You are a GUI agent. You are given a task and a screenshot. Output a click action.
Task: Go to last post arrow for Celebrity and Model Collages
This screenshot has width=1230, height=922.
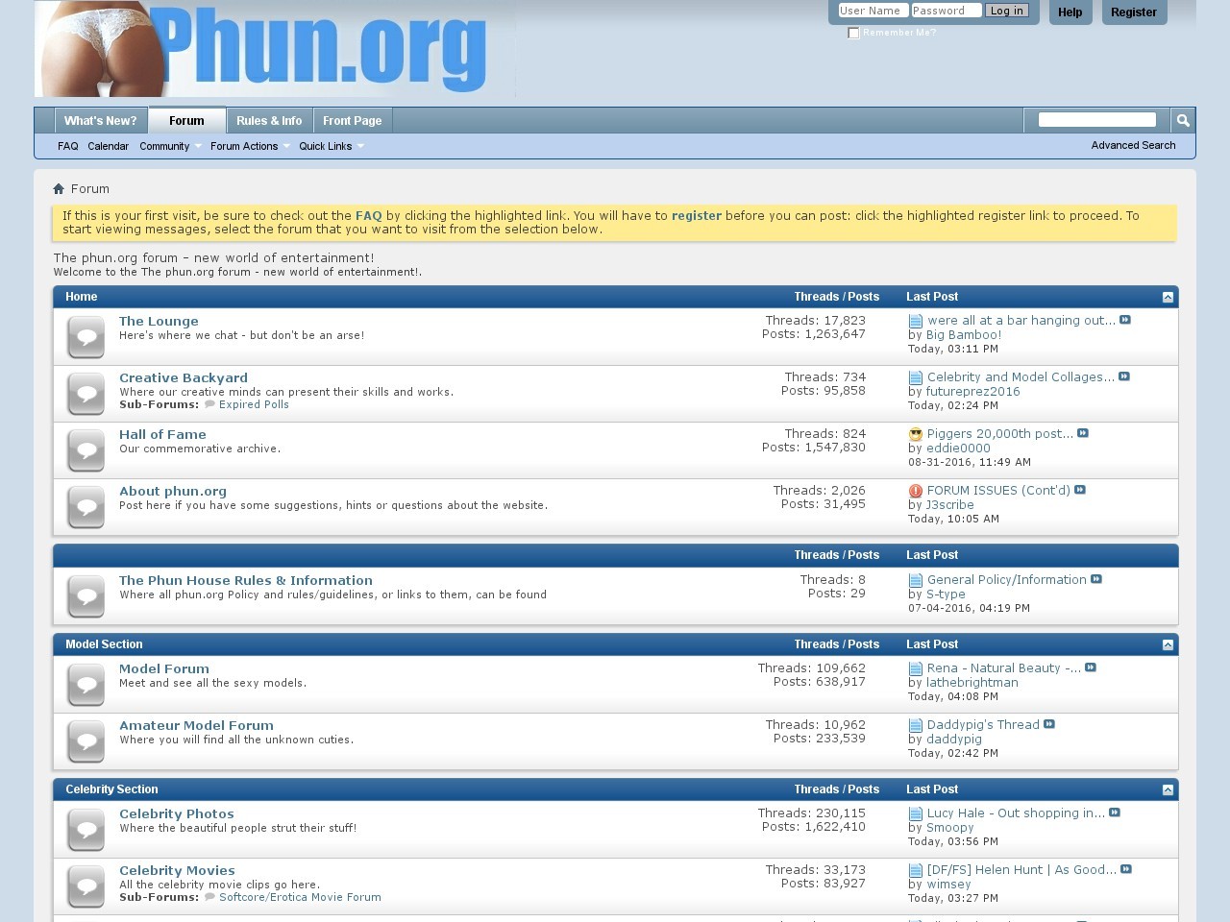[x=1124, y=376]
